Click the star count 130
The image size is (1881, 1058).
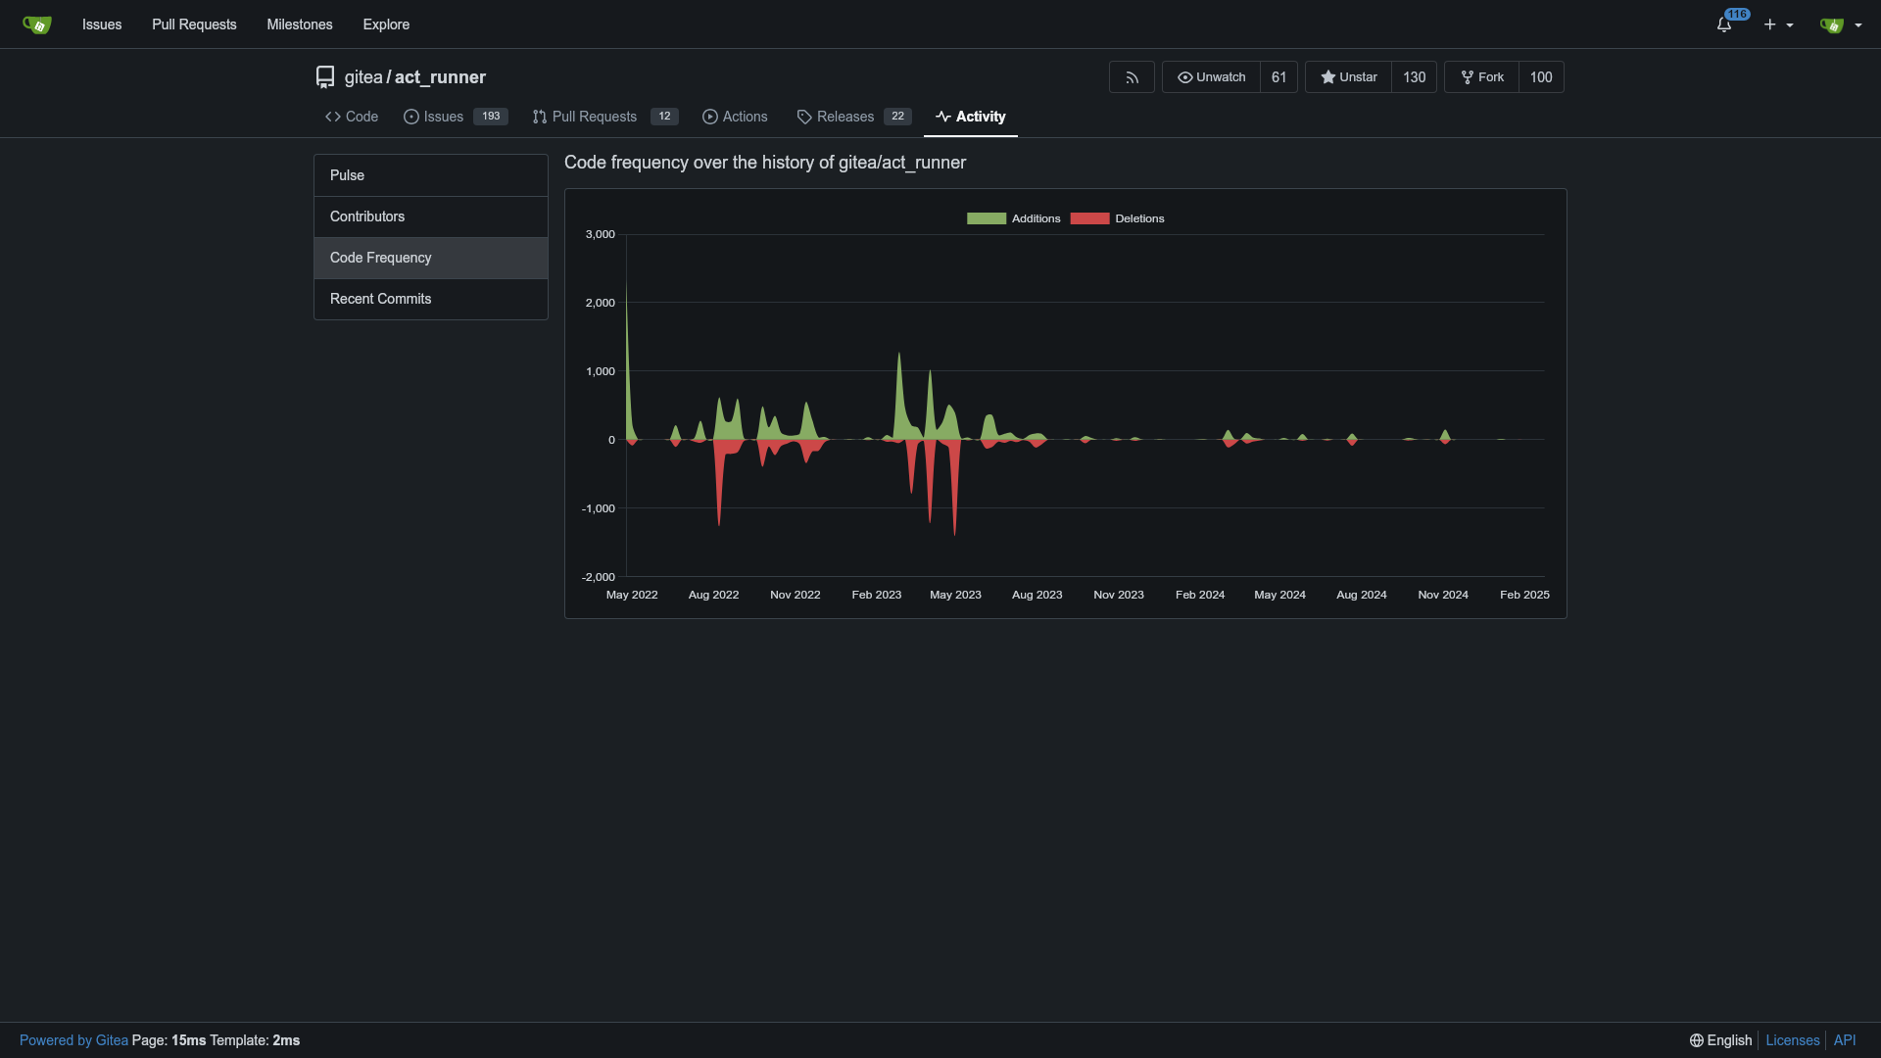click(1414, 77)
